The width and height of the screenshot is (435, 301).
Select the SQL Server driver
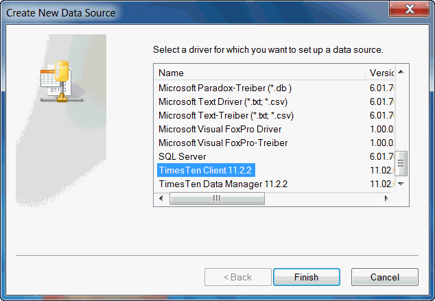pos(183,156)
